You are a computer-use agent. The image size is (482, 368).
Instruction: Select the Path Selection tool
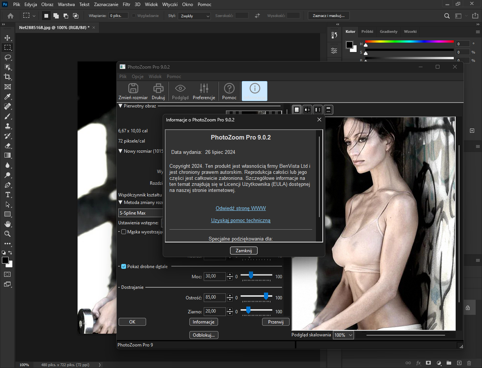click(x=7, y=205)
